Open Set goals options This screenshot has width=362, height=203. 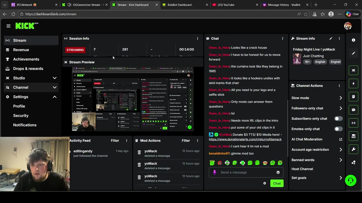coord(317,178)
